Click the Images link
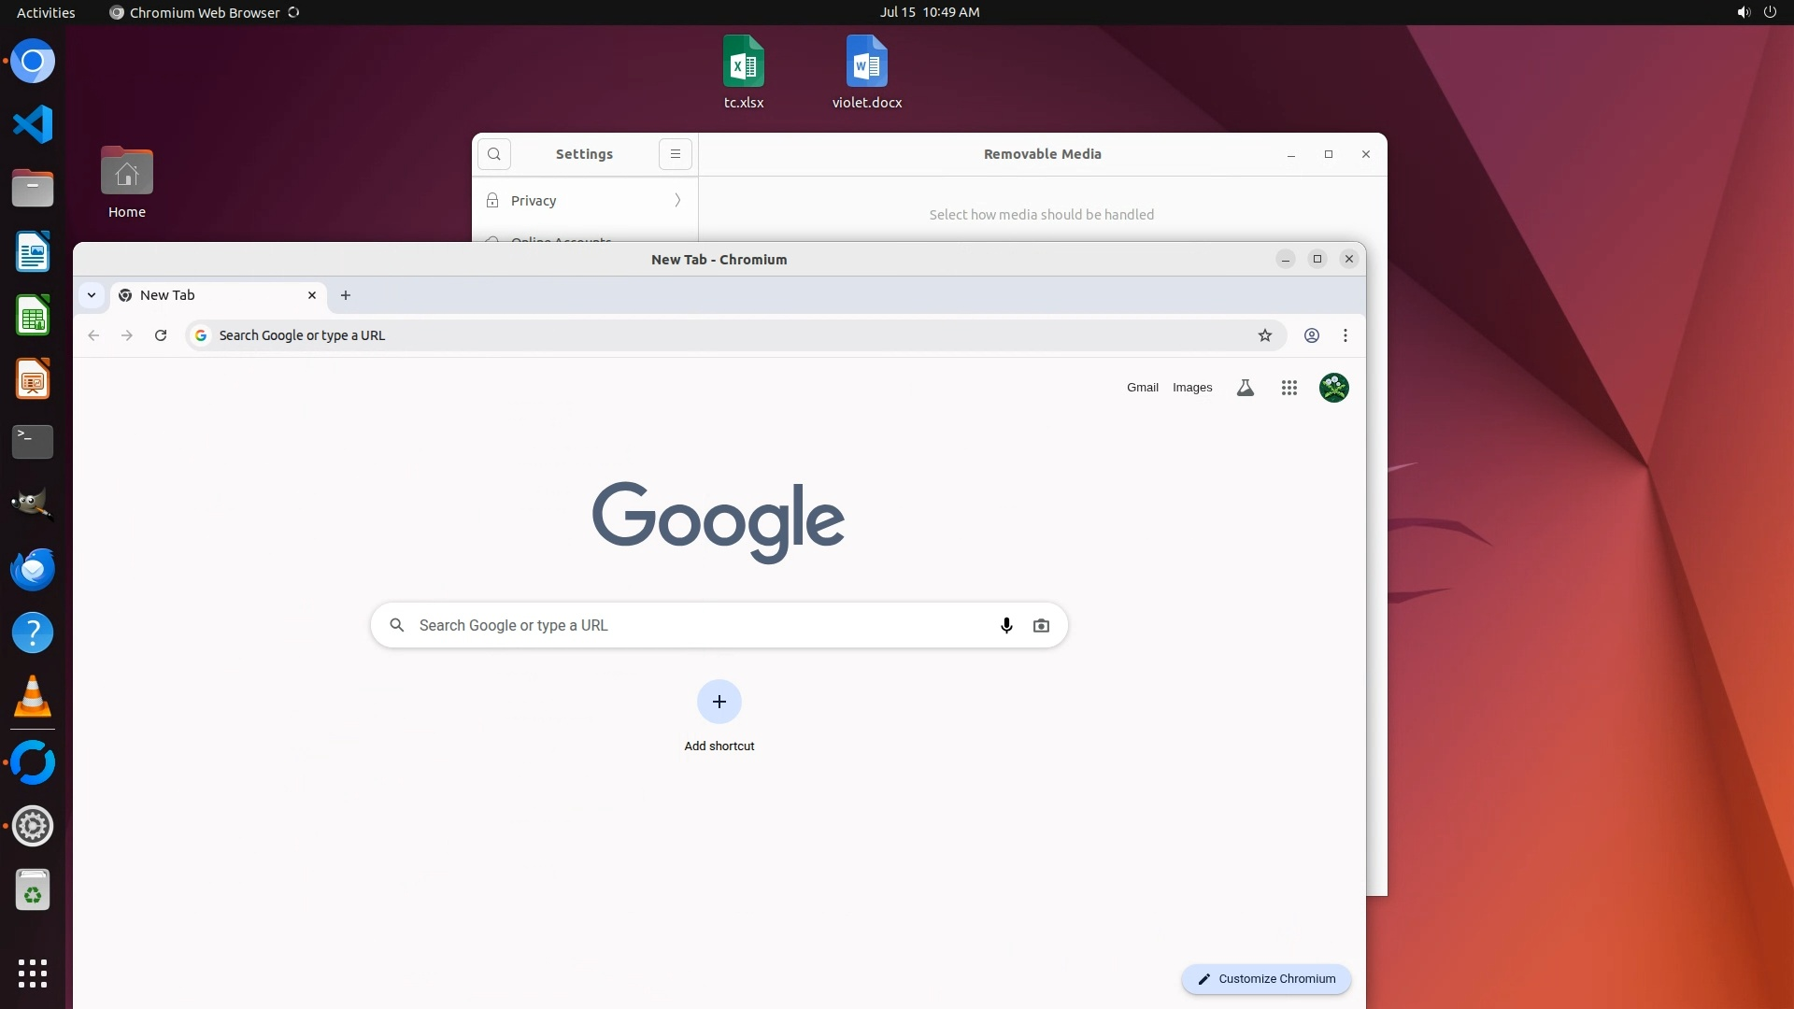Viewport: 1794px width, 1009px height. 1192,388
